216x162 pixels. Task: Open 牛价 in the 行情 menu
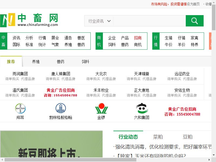(168, 45)
